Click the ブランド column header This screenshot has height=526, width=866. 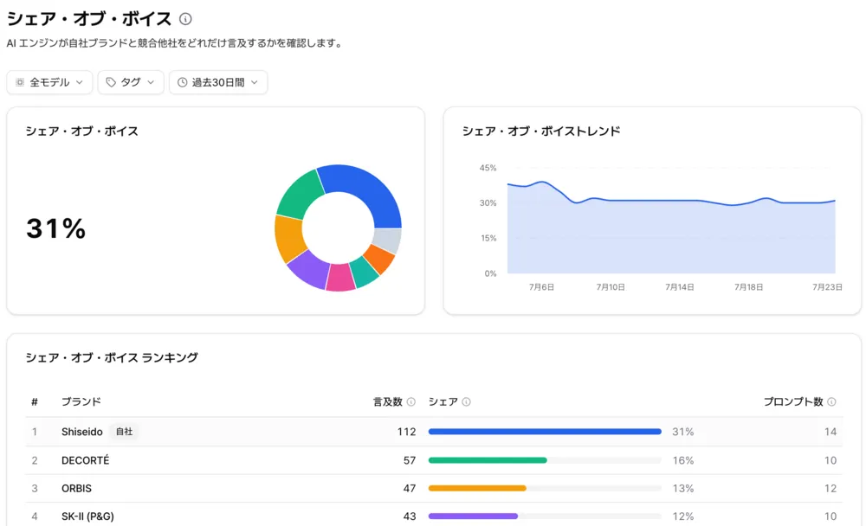81,401
